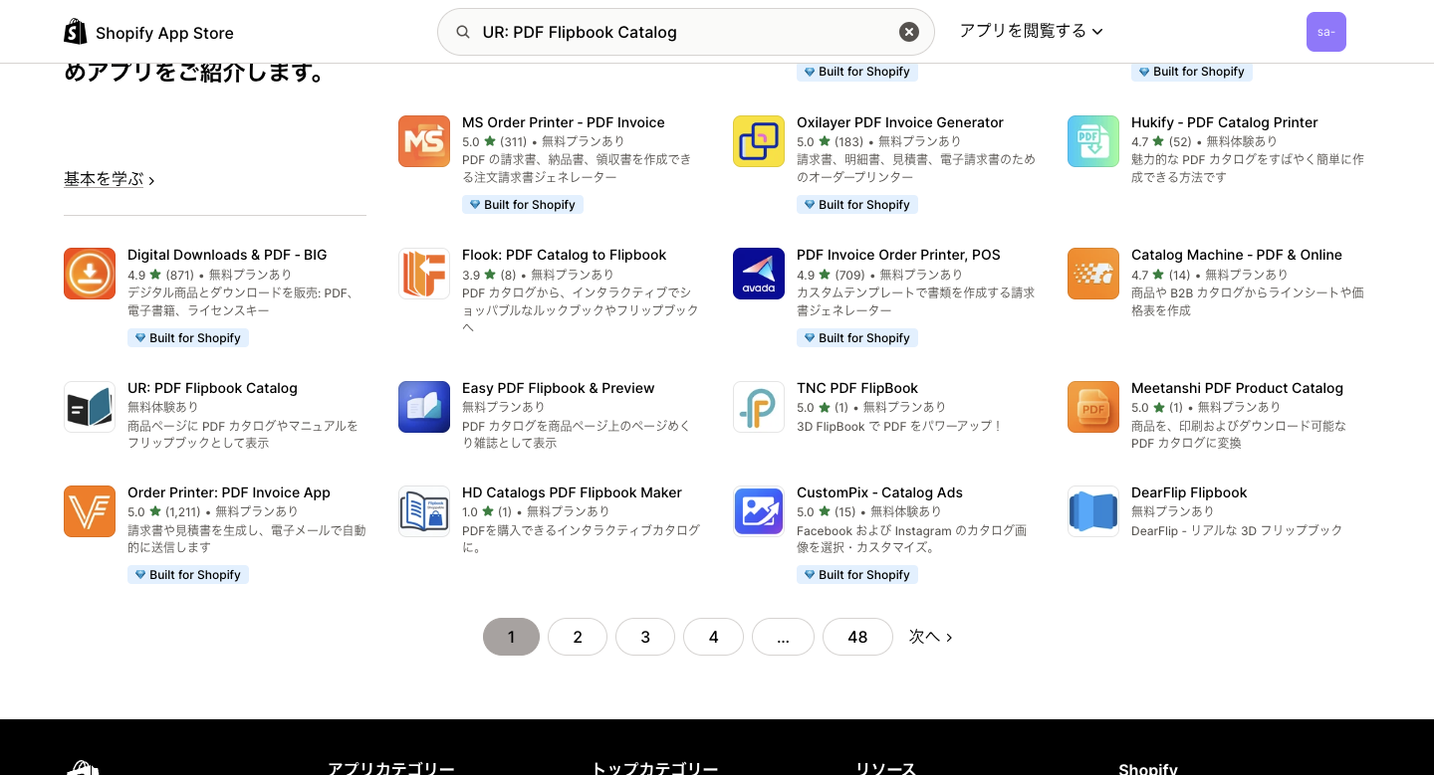The image size is (1434, 775).
Task: Go to page 4 of results
Action: point(713,637)
